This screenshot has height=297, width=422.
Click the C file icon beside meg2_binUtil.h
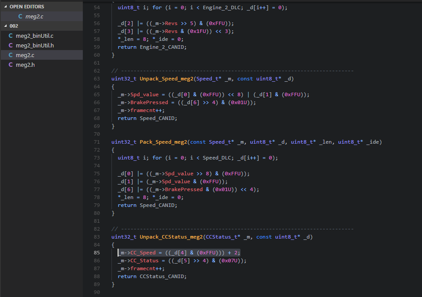point(11,45)
